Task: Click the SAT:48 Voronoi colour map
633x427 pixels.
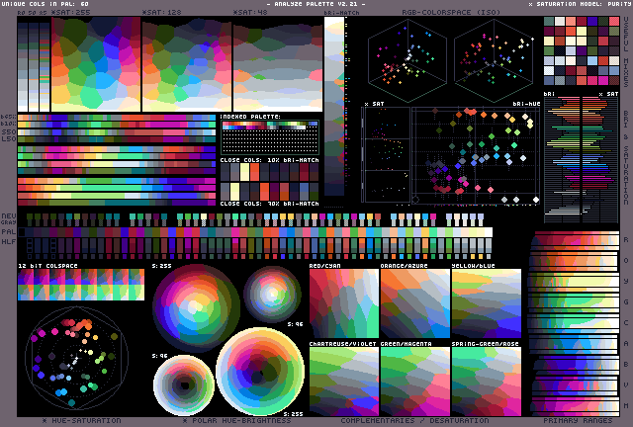Action: pyautogui.click(x=278, y=64)
